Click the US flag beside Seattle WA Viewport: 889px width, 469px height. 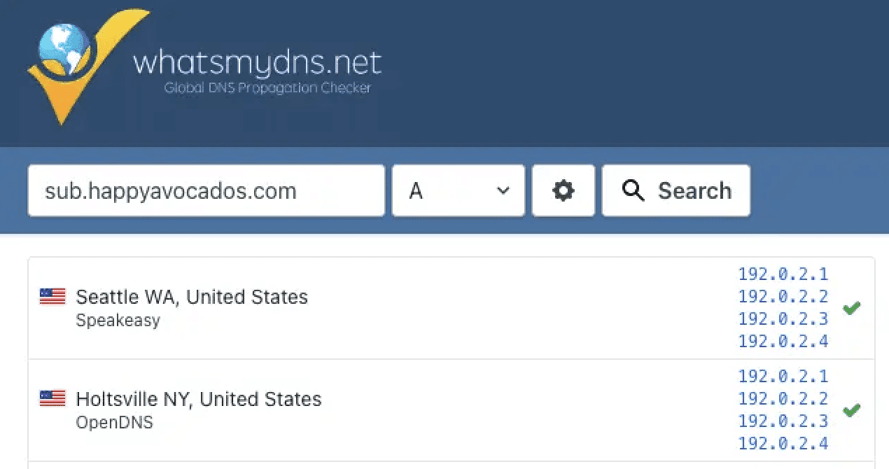pos(52,297)
